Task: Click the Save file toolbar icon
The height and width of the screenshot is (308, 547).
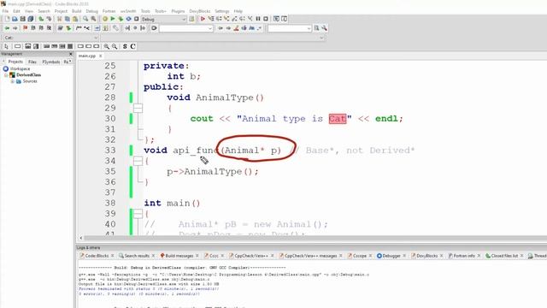Action: 23,19
